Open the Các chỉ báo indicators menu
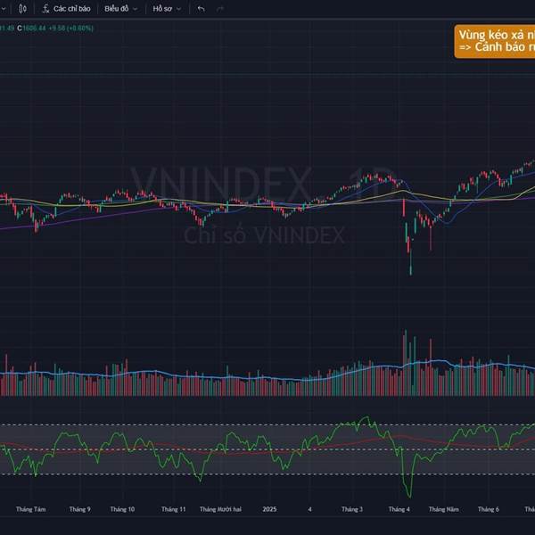Screen dimensions: 535x535 coord(66,9)
